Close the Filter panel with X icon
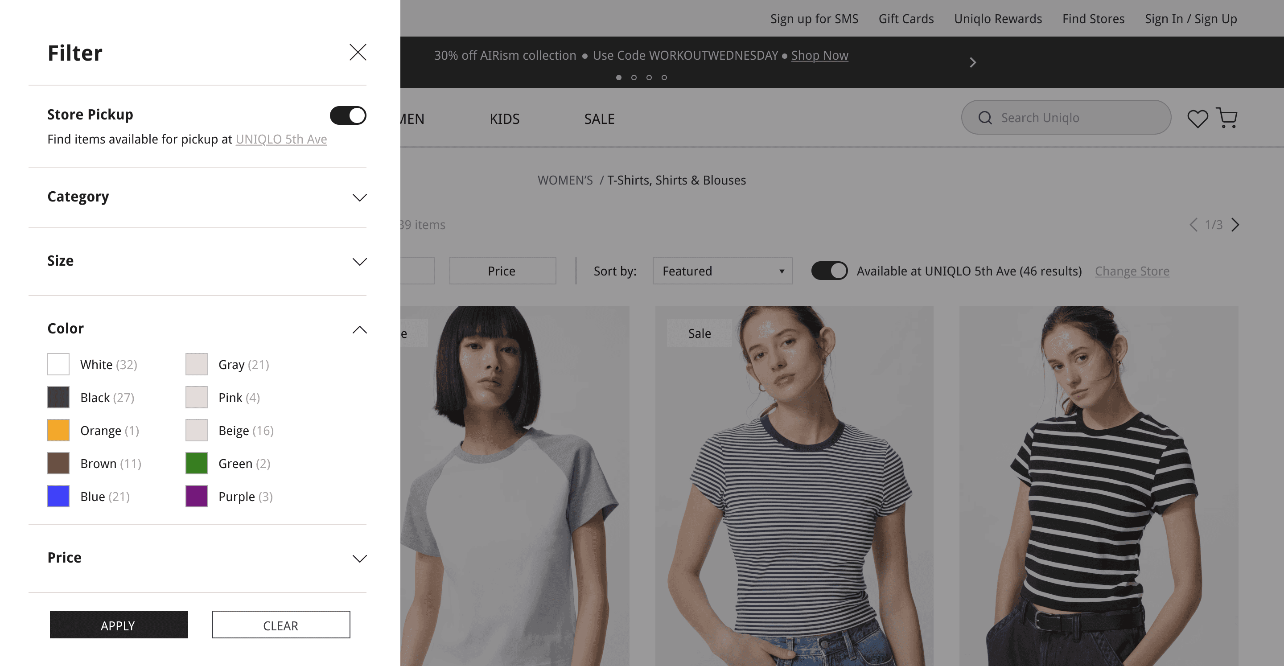This screenshot has width=1284, height=666. pyautogui.click(x=358, y=52)
